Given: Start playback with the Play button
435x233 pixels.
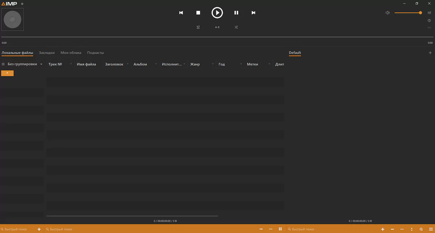Looking at the screenshot, I should [217, 13].
